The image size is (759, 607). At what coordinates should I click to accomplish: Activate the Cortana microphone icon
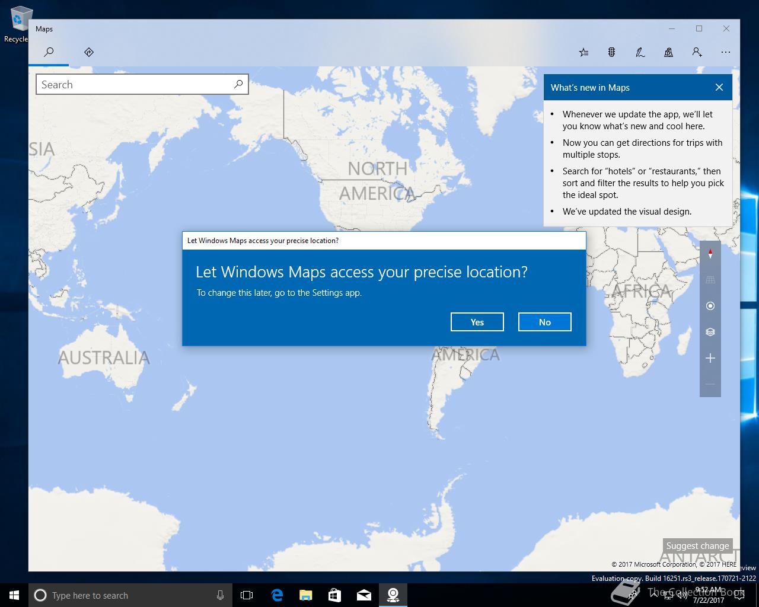tap(220, 595)
